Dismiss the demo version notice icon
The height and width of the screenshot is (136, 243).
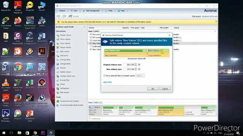[216, 22]
